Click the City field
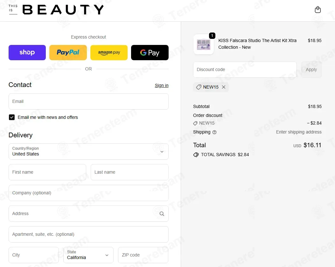 (x=34, y=255)
